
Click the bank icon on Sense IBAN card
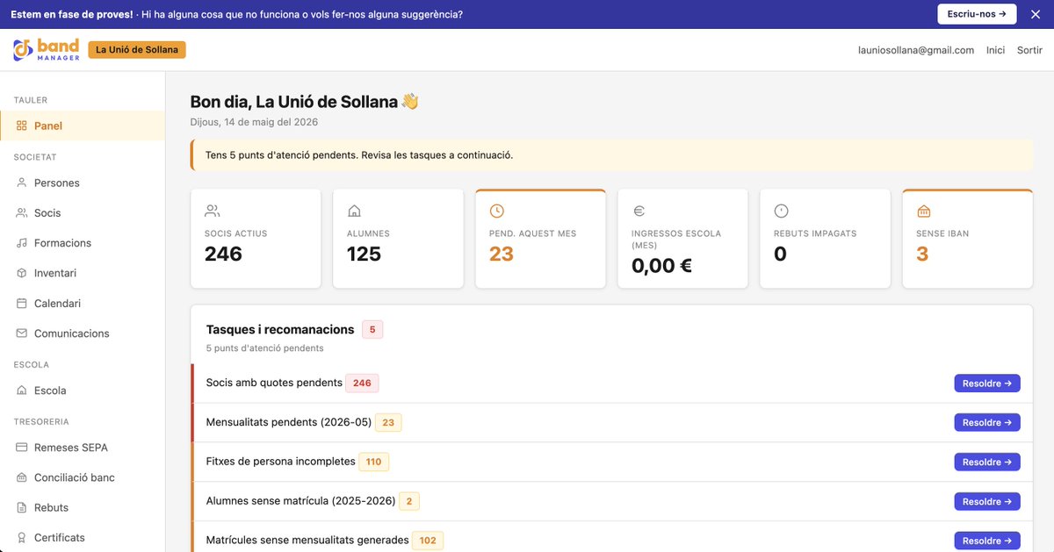tap(923, 211)
